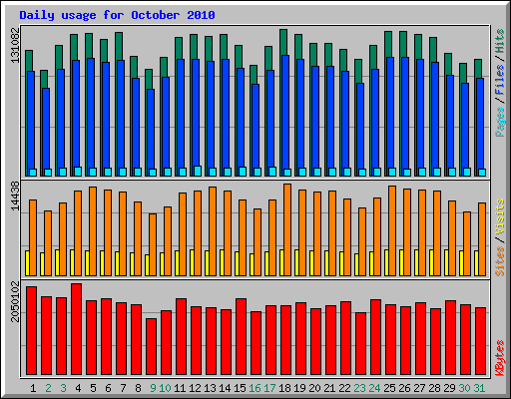The height and width of the screenshot is (399, 511).
Task: Click day label 6 on the axis
Action: pos(108,388)
